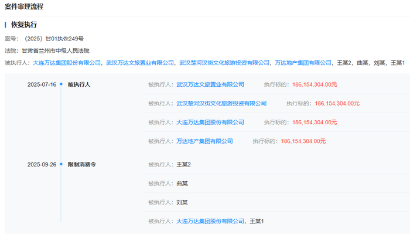This screenshot has height=238, width=410.
Task: Click the court name 甘肃省兰州市中级人民法院
Action: coord(56,51)
